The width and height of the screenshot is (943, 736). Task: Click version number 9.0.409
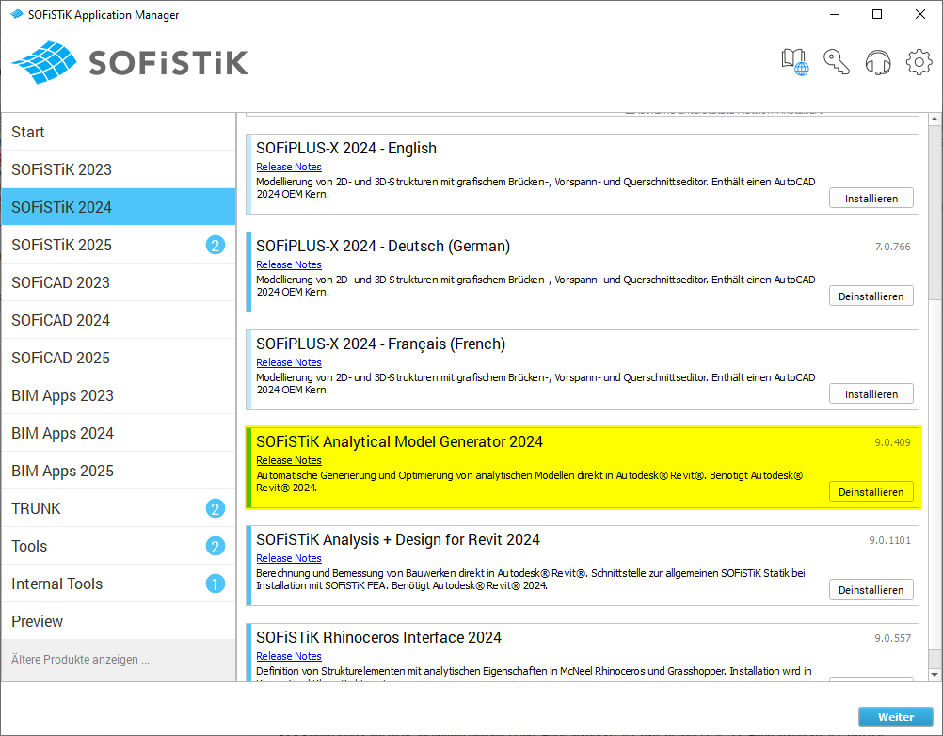(892, 442)
